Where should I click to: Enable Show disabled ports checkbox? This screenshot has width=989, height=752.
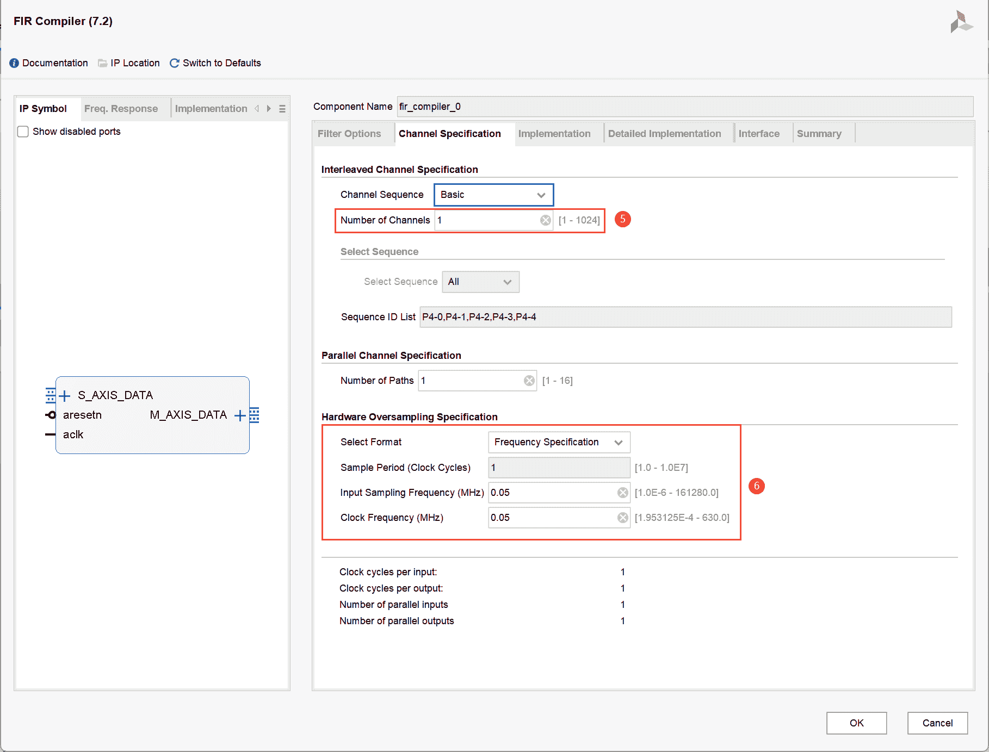[x=23, y=132]
